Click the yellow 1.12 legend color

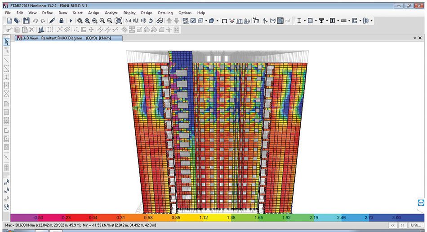tap(204, 218)
